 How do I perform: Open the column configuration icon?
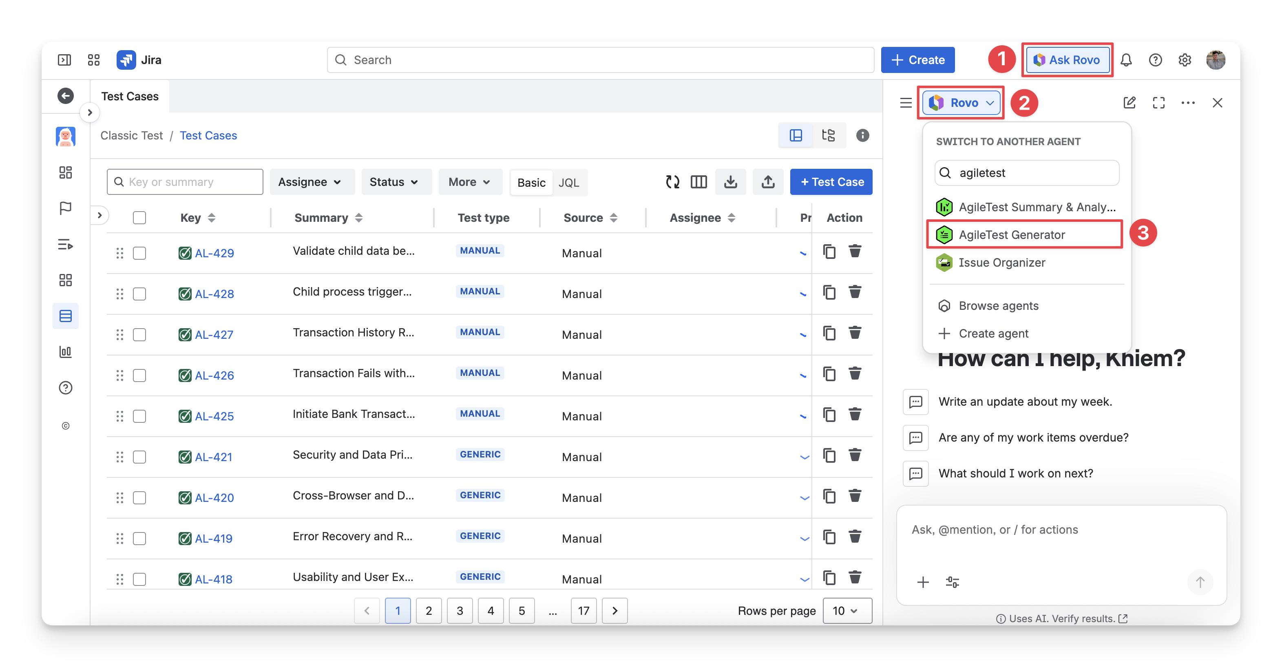[x=698, y=182]
